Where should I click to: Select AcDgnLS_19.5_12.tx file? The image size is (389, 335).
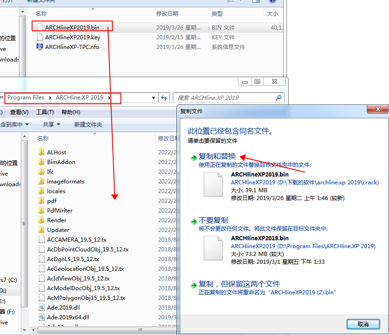(73, 259)
